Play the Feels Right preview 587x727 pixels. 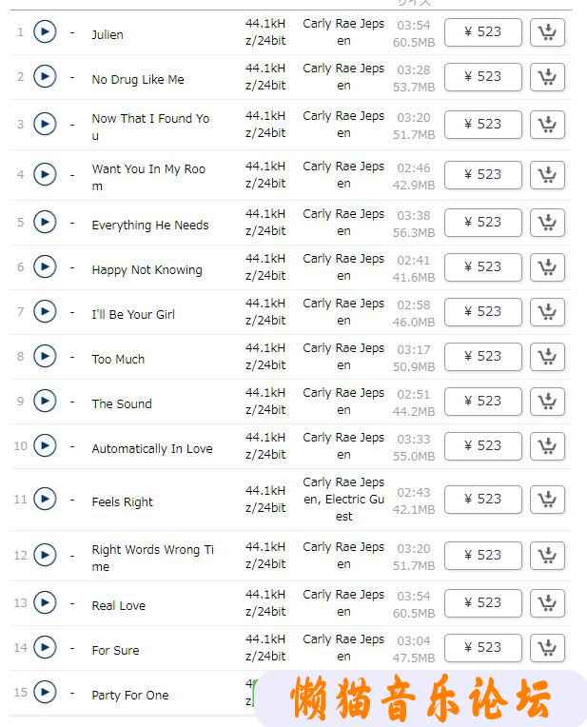point(45,499)
